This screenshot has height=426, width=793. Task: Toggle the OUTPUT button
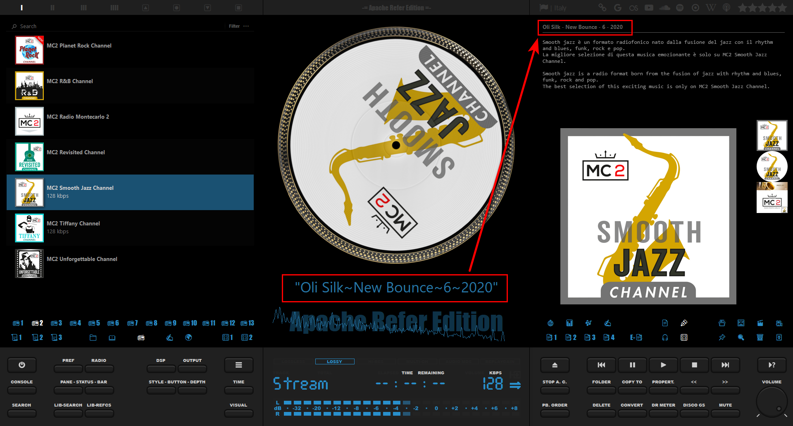(192, 369)
